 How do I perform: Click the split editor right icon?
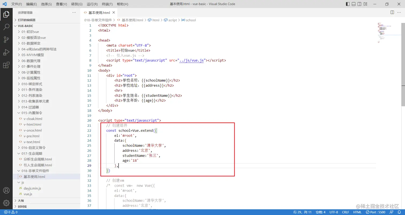click(392, 12)
